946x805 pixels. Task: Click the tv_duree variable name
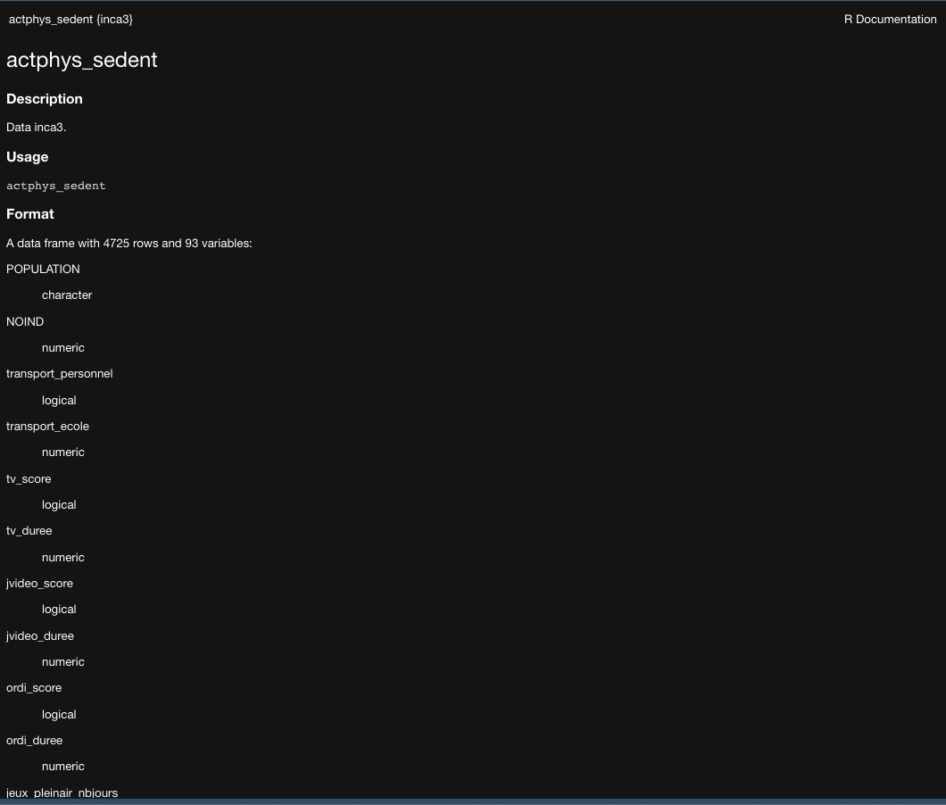[x=29, y=530]
